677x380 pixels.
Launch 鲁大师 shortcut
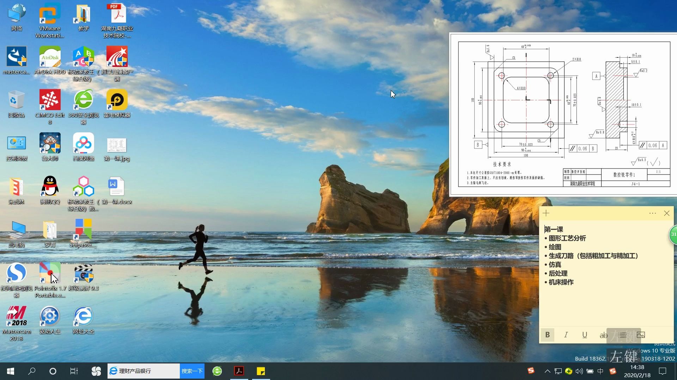tap(50, 147)
